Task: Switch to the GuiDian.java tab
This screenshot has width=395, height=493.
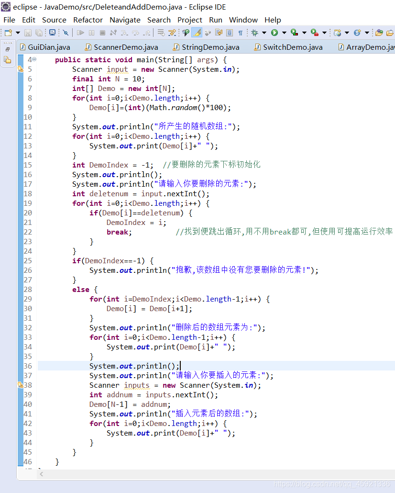Action: tap(45, 47)
